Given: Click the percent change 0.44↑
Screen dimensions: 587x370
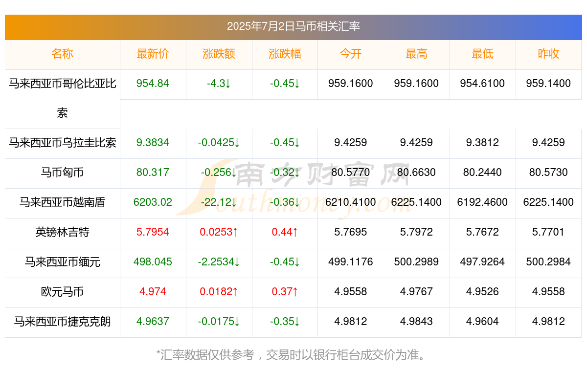Looking at the screenshot, I should click(285, 232).
